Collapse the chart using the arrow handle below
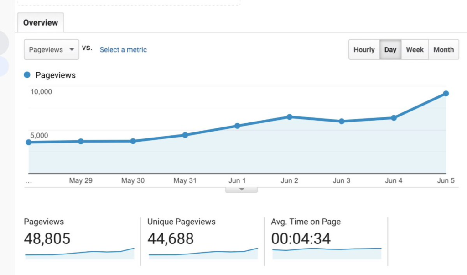Image resolution: width=467 pixels, height=275 pixels. 242,189
